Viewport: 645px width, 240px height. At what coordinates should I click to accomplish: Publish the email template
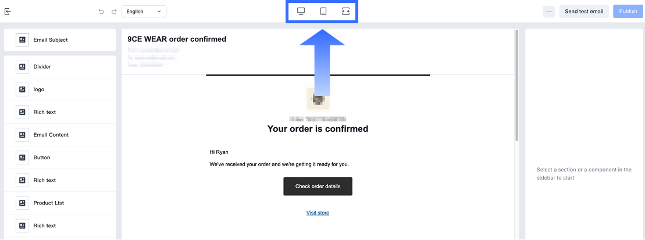(628, 12)
